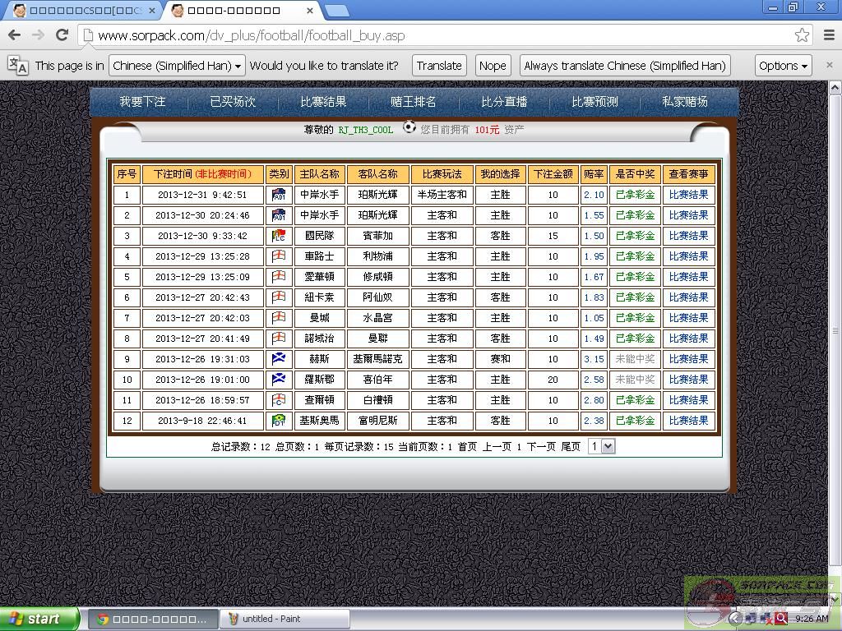This screenshot has height=631, width=842.
Task: Click the England flag icon in row 4
Action: tap(279, 256)
